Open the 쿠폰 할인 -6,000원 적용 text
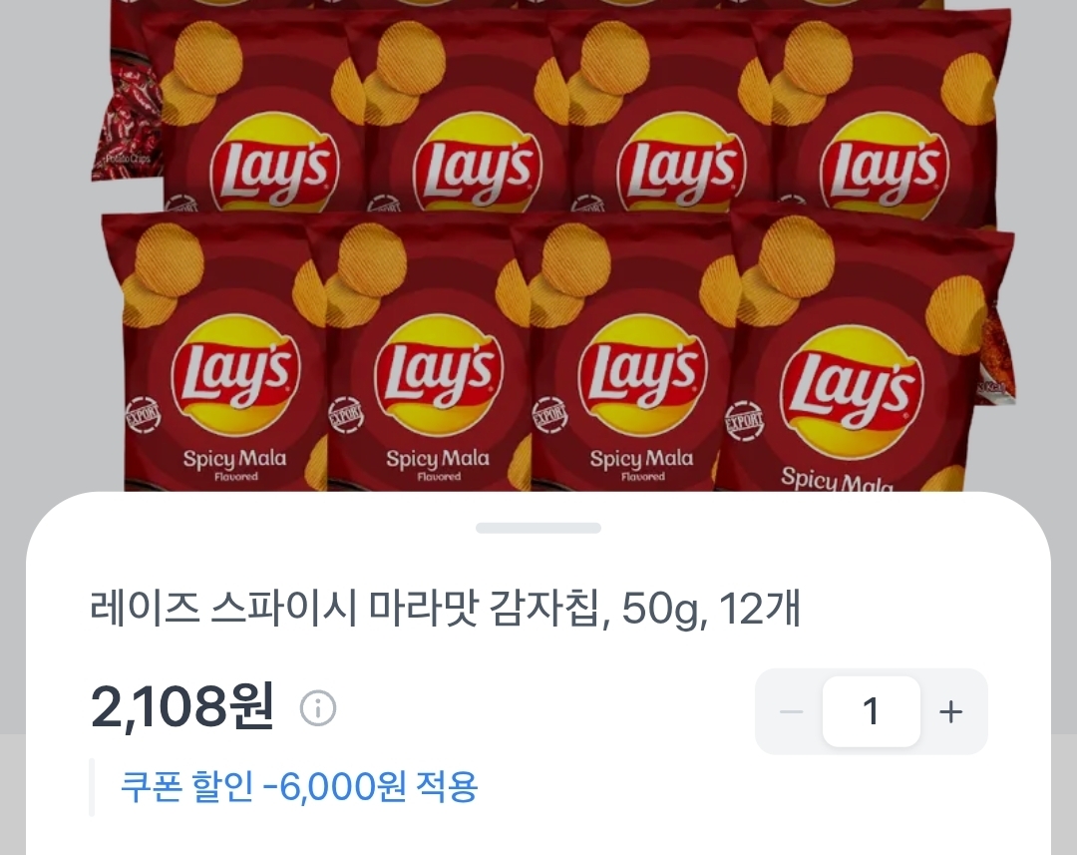 click(x=299, y=787)
